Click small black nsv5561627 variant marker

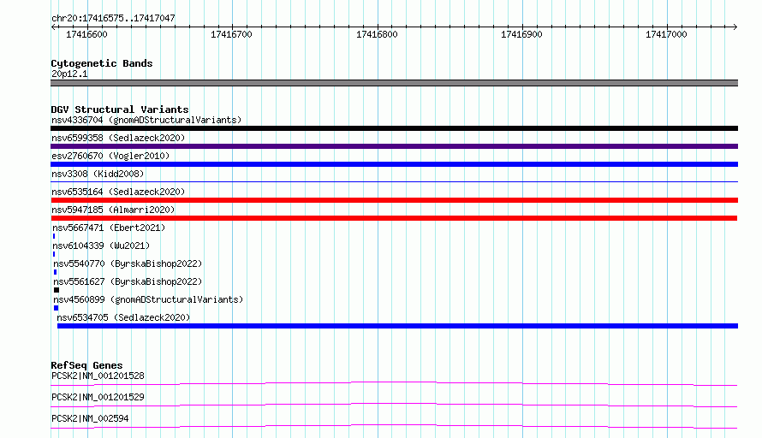[x=57, y=290]
